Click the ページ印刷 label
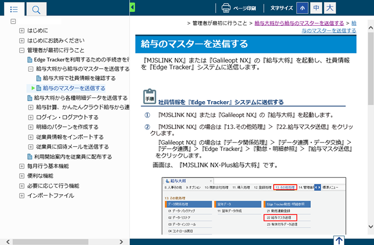374x245 pixels. (x=244, y=8)
